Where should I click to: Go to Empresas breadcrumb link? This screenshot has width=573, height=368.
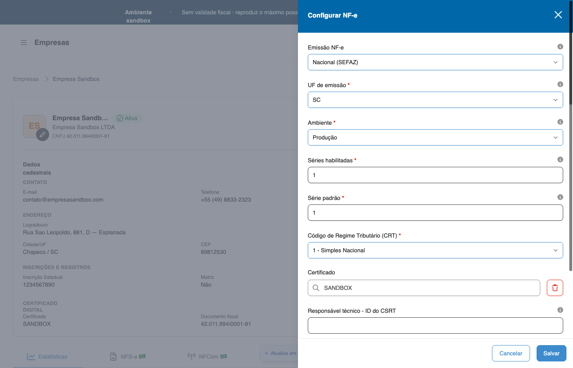[26, 79]
